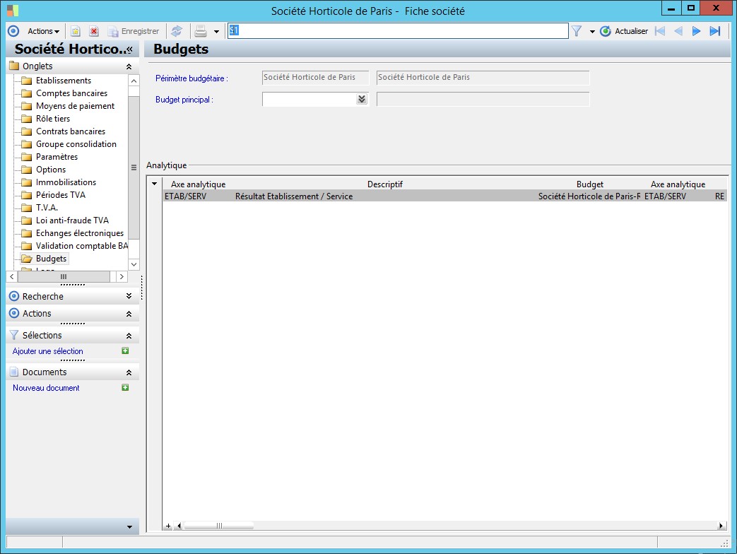Open the Options tab
The width and height of the screenshot is (737, 554).
[51, 169]
